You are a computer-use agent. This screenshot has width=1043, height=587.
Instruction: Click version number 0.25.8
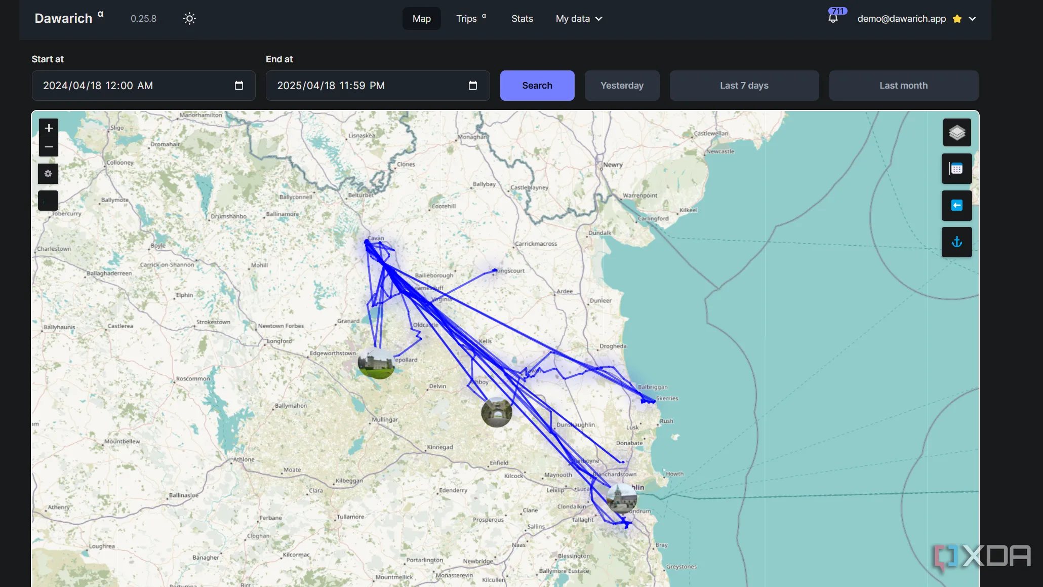coord(143,19)
